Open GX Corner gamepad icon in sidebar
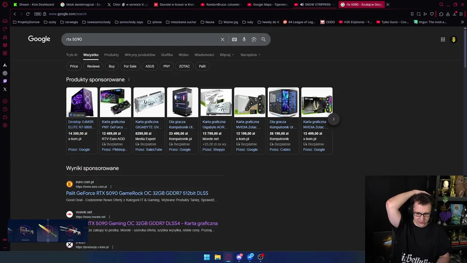467x263 pixels. tap(5, 21)
